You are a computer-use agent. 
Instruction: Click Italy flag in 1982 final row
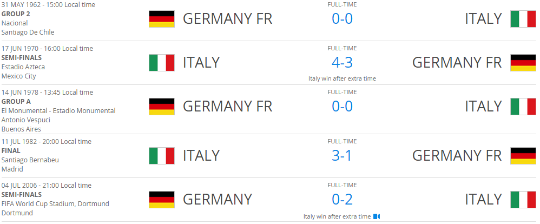[x=161, y=155]
